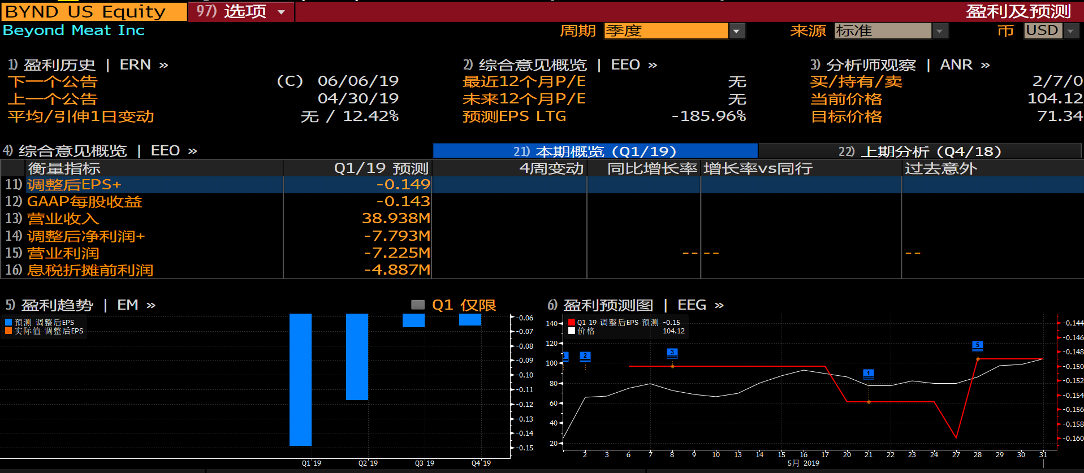Click the -0.149 adjusted EPS value

click(403, 185)
